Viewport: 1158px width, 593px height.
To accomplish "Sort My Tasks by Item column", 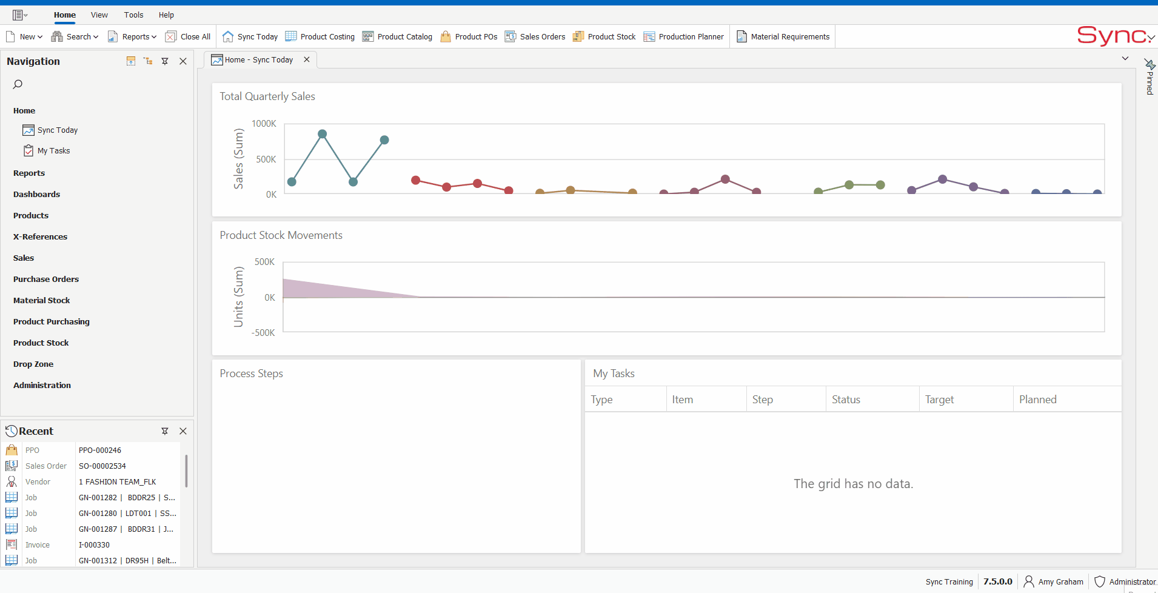I will (706, 400).
